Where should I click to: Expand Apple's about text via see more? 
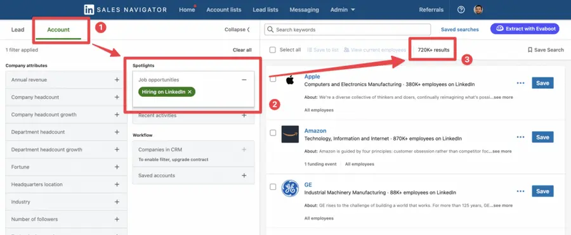coord(502,98)
